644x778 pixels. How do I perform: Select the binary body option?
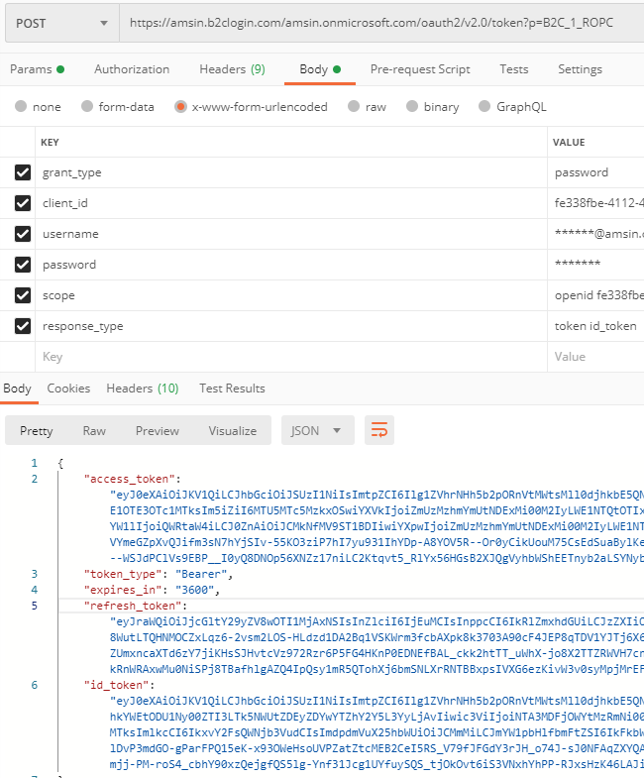[x=412, y=106]
